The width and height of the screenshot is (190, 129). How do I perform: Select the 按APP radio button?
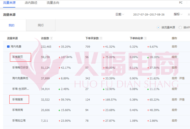click(180, 28)
